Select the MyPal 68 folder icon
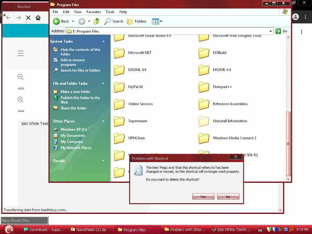This screenshot has height=234, width=312. pyautogui.click(x=119, y=87)
